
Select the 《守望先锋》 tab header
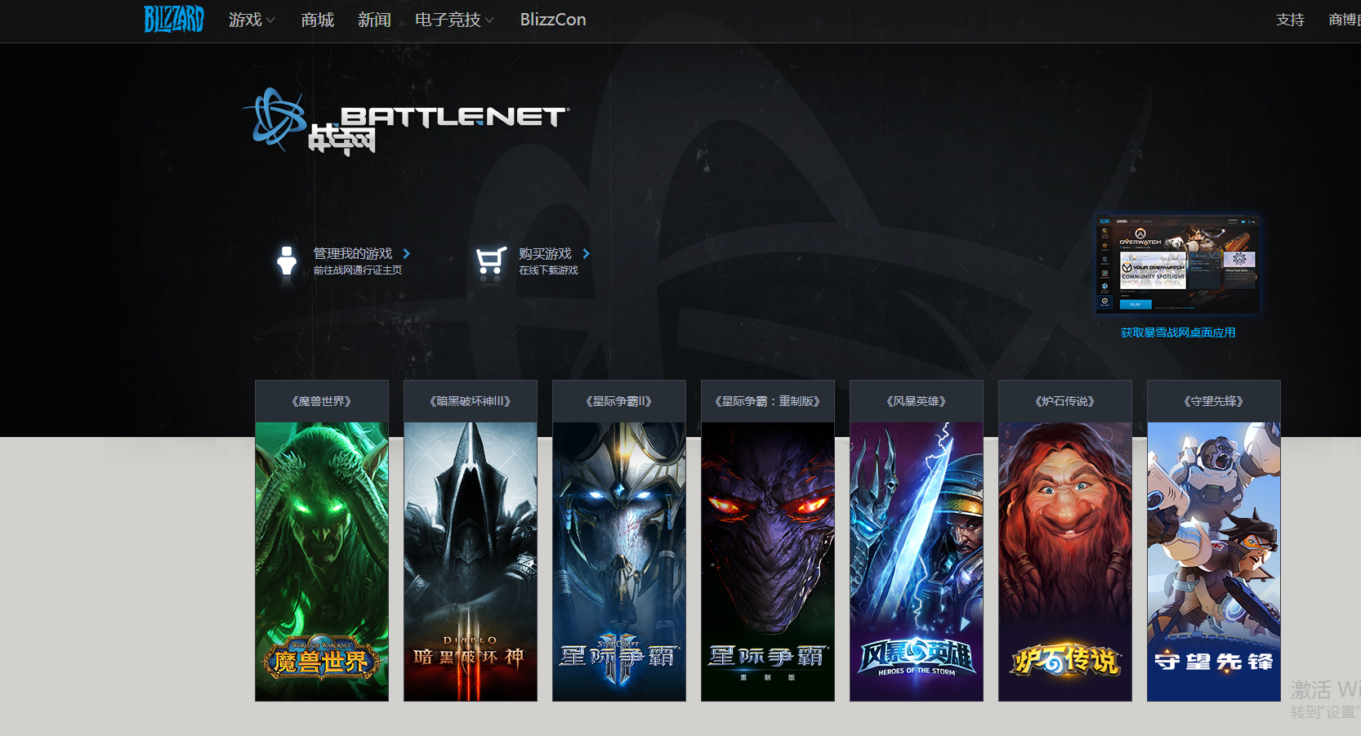[1214, 401]
